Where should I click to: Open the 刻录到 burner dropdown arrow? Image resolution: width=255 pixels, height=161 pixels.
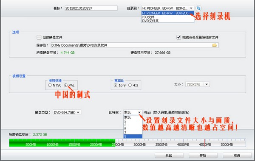click(191, 8)
